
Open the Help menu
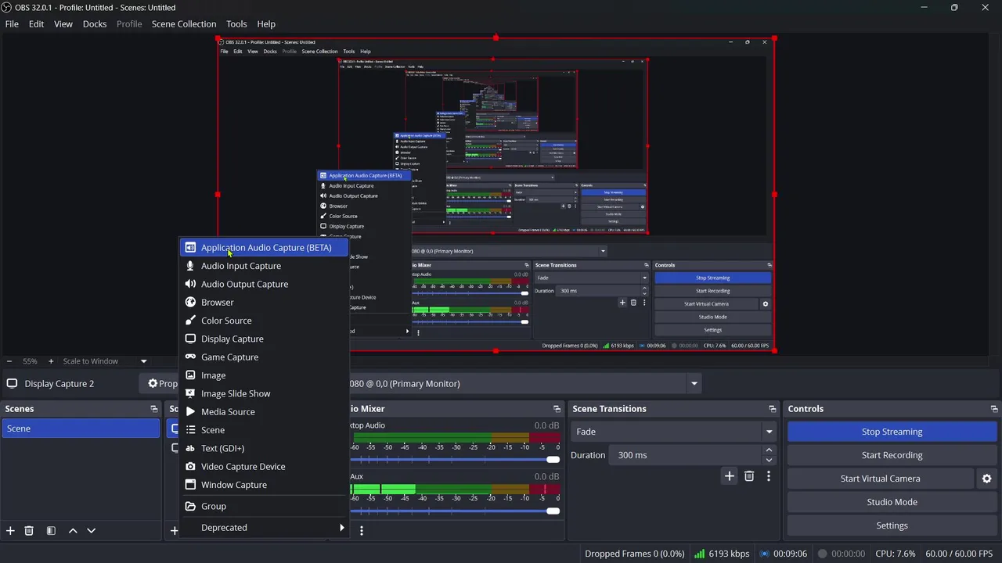coord(266,24)
